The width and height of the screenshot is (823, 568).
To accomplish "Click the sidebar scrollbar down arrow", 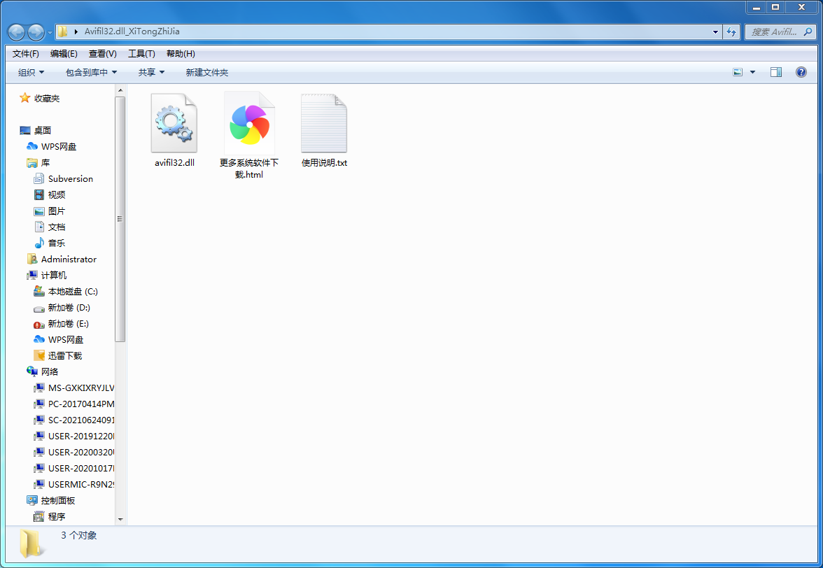I will tap(120, 519).
